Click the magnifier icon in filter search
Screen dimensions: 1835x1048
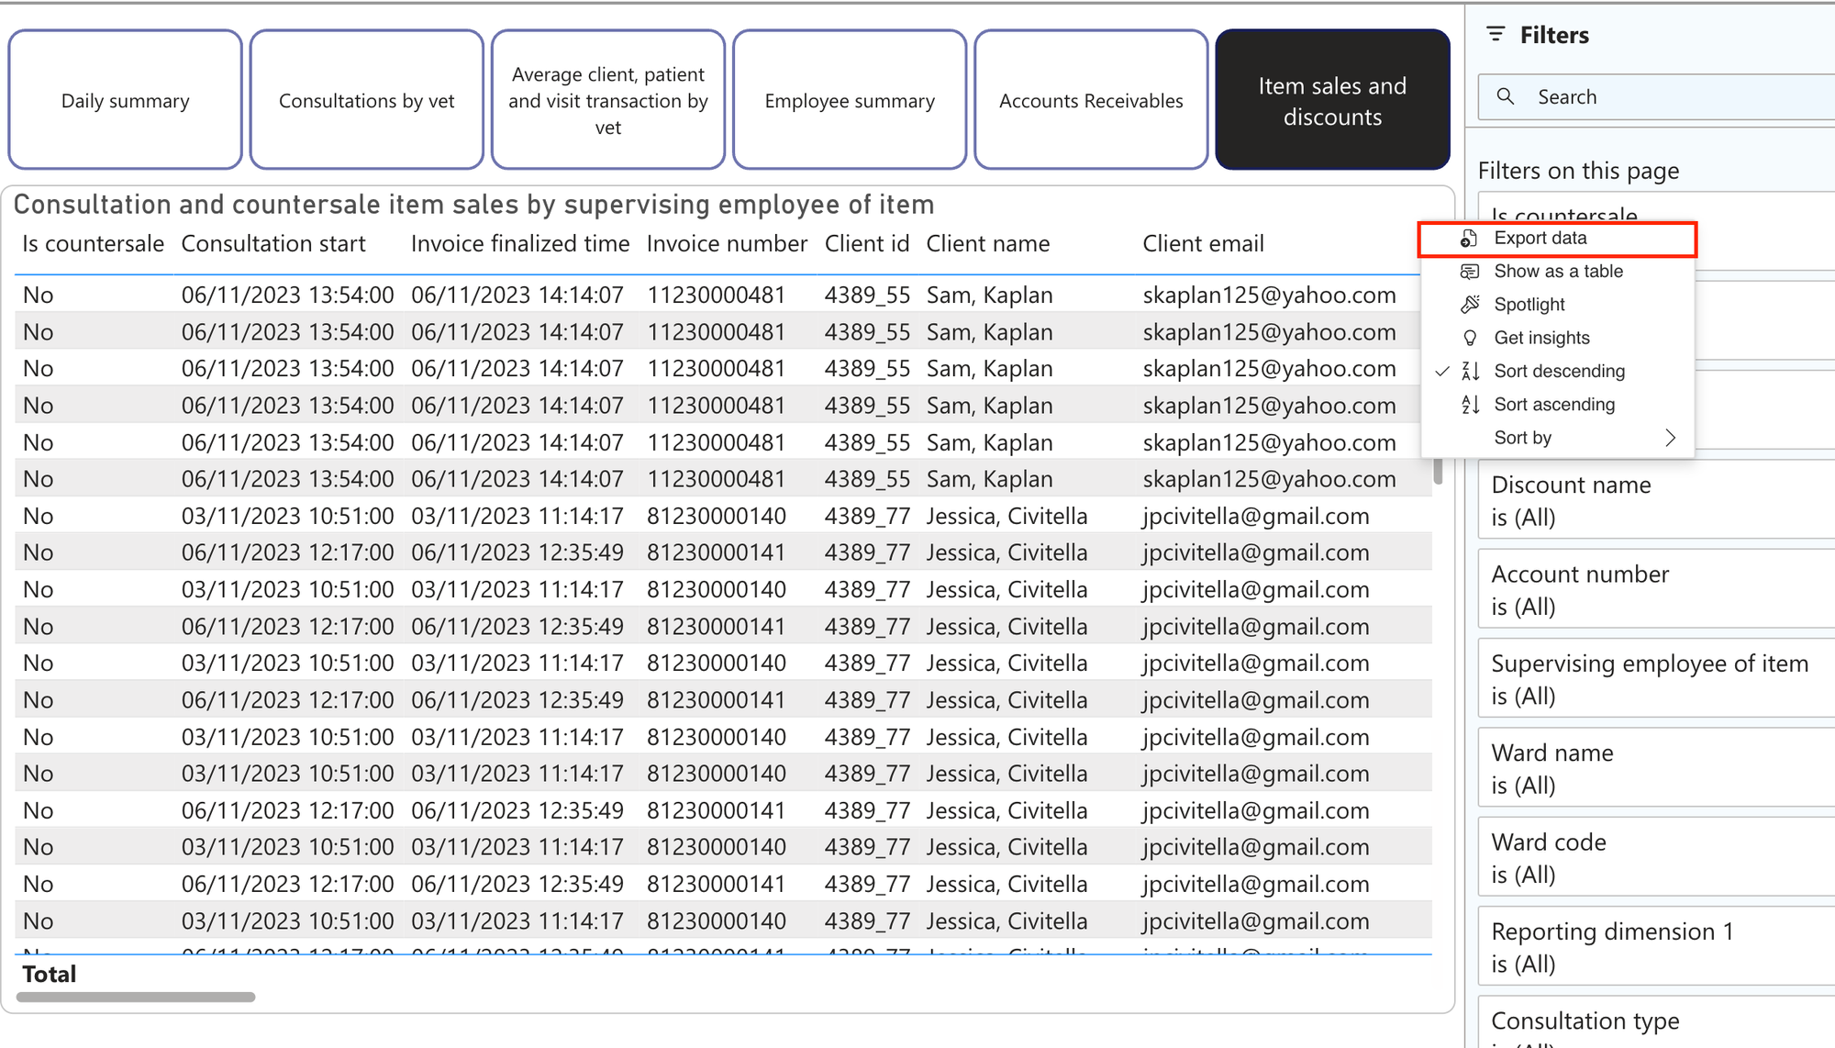point(1506,96)
